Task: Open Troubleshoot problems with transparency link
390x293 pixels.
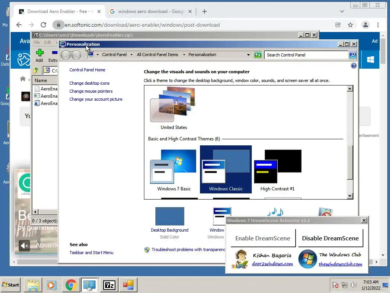Action: 188,250
